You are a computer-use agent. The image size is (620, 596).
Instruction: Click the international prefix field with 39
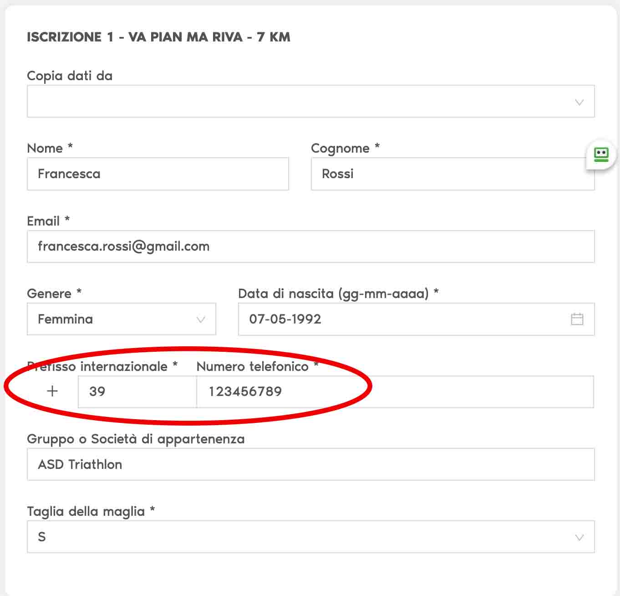coord(137,391)
